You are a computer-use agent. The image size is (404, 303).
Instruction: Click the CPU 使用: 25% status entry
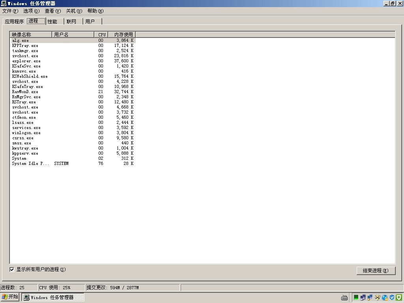[x=61, y=288]
